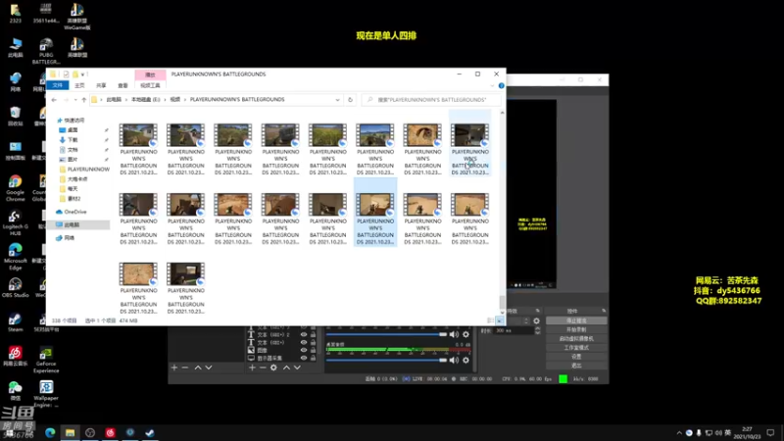Toggle lock on 图像 source
784x441 pixels.
313,350
